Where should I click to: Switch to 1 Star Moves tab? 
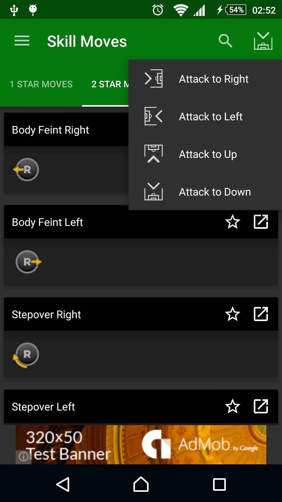41,84
